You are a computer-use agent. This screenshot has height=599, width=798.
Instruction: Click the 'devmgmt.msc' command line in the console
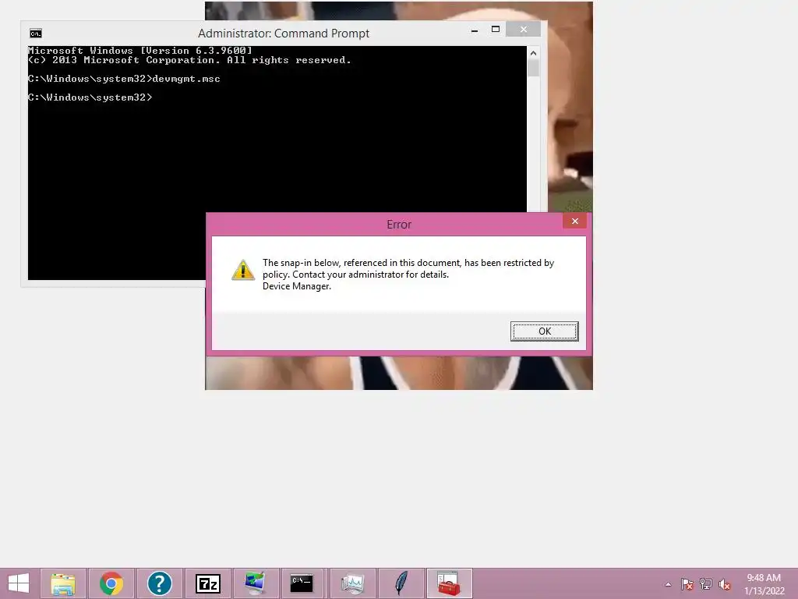click(124, 79)
